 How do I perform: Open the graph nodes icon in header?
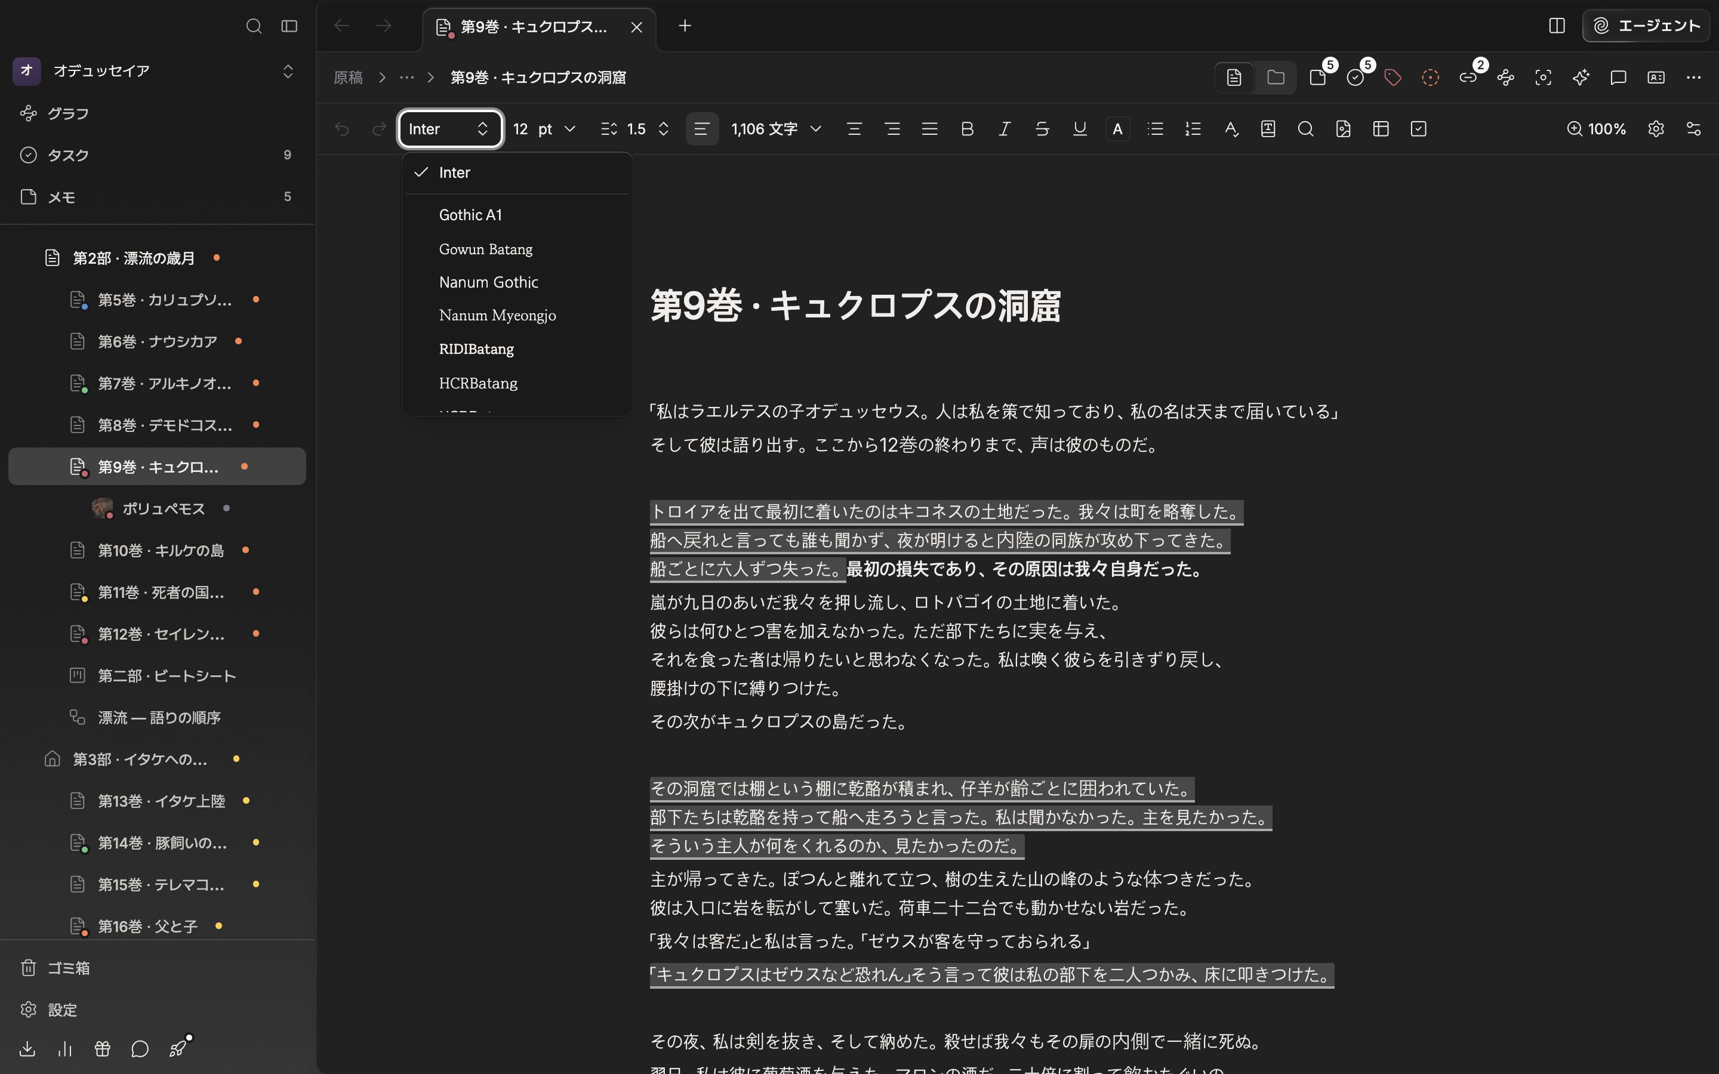(1506, 78)
